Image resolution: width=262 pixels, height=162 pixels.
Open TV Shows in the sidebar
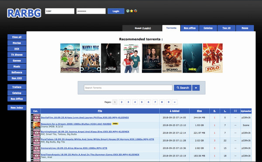click(x=17, y=55)
